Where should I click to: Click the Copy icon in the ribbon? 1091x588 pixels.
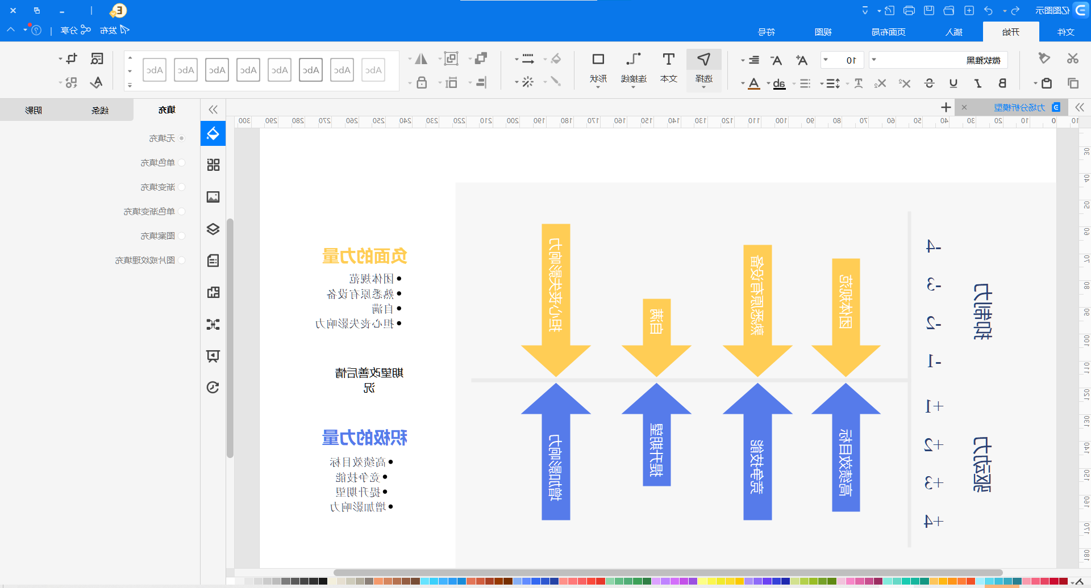click(1073, 83)
